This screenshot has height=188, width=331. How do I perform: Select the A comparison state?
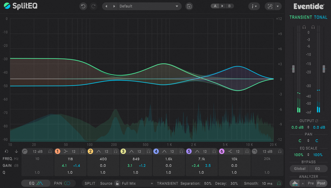[x=215, y=6]
